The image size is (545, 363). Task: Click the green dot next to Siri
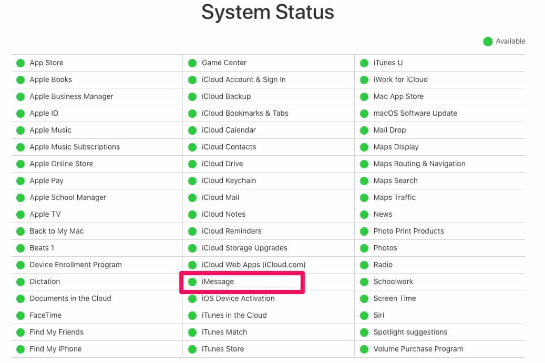coord(364,316)
